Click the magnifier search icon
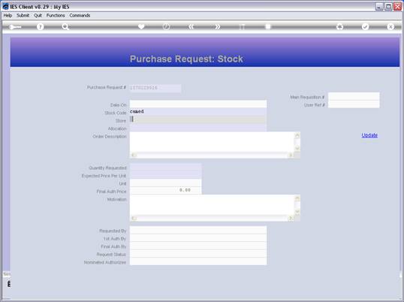Viewport: 404px width, 302px height. pyautogui.click(x=65, y=27)
